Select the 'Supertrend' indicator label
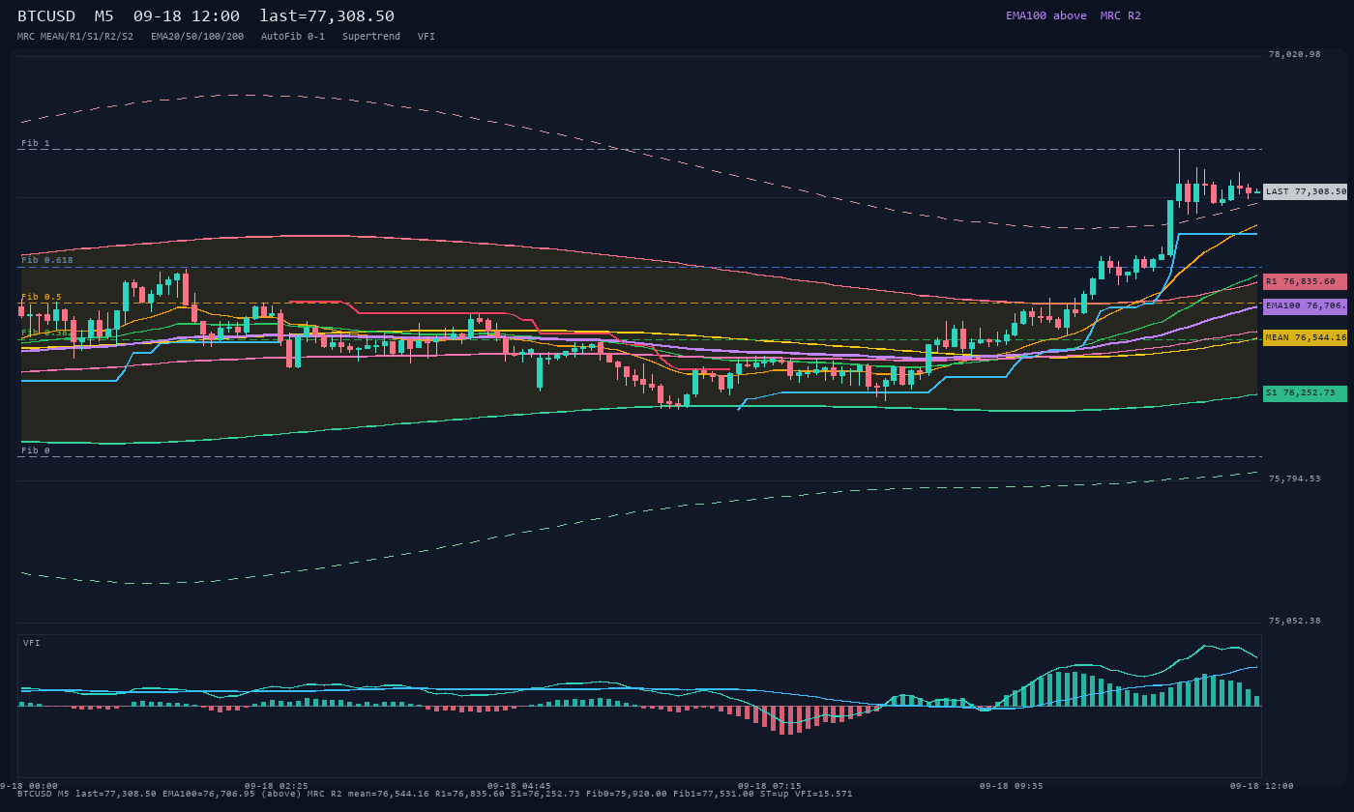1354x812 pixels. (371, 36)
